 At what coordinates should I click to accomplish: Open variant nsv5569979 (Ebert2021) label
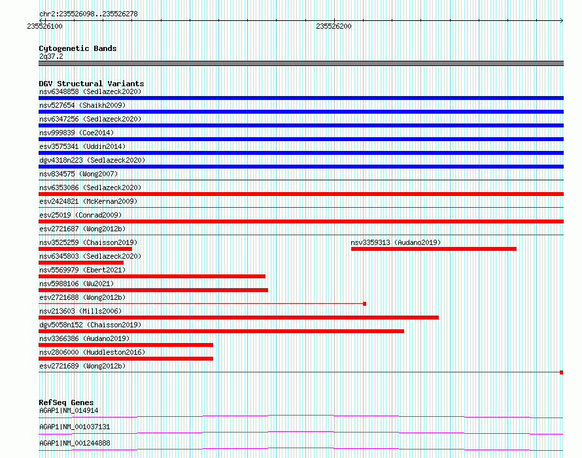point(82,270)
